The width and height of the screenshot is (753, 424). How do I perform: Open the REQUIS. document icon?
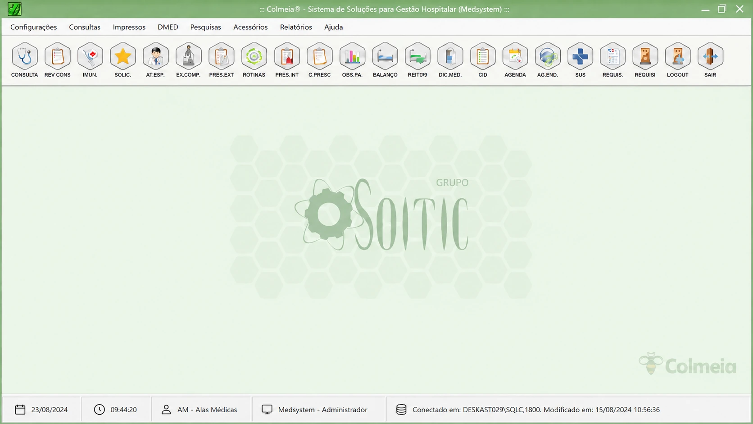[x=613, y=56]
